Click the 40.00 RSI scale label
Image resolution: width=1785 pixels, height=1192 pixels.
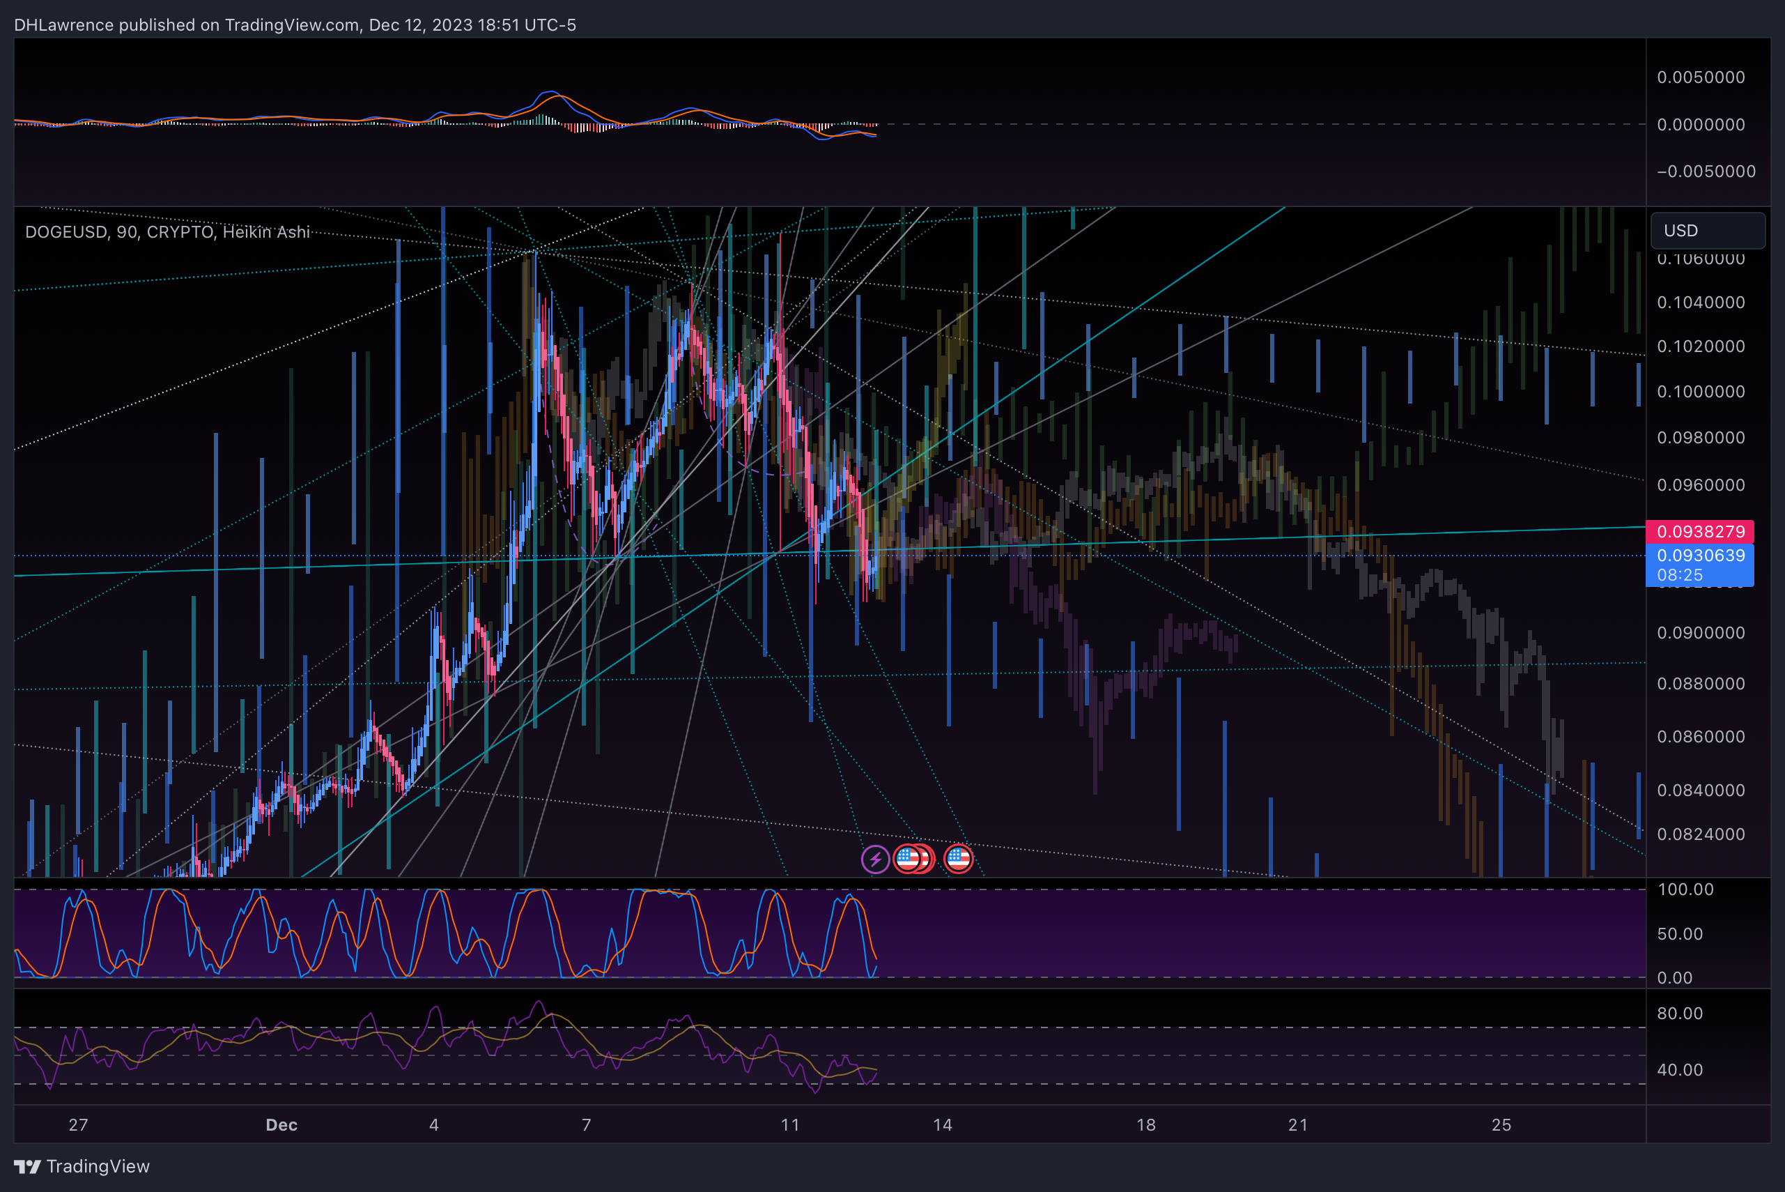pos(1679,1071)
